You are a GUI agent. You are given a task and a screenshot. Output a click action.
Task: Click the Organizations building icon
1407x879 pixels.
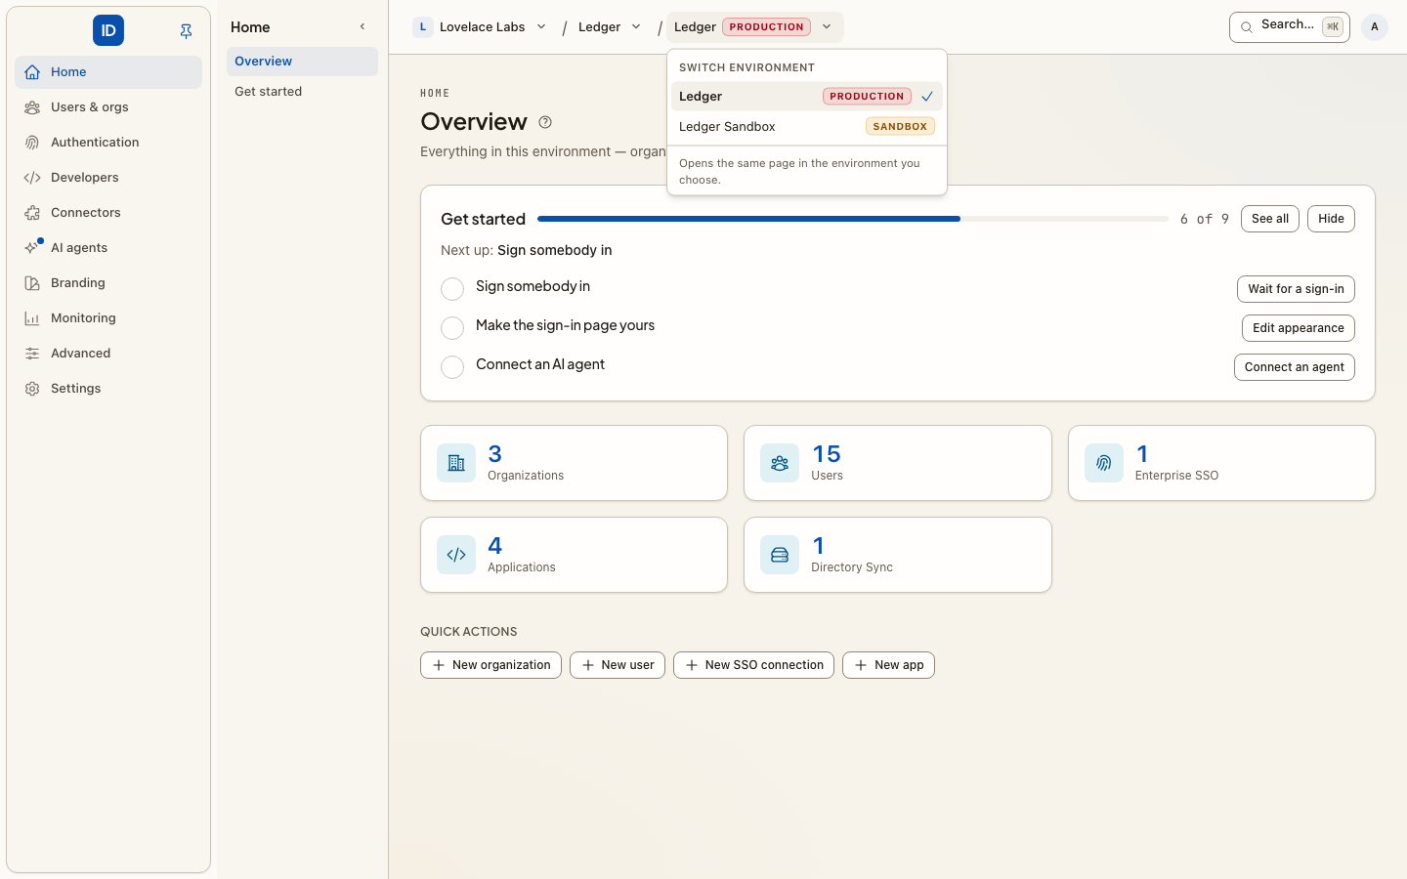[456, 463]
